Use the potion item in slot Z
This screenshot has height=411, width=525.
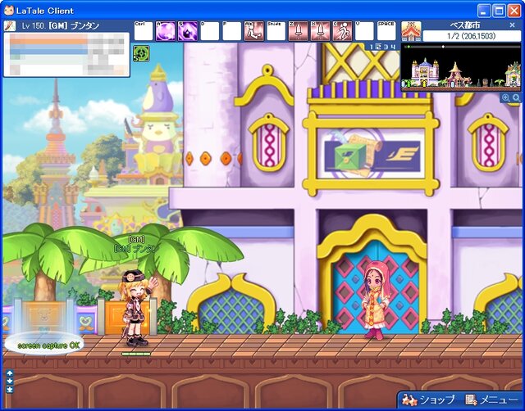click(x=298, y=31)
